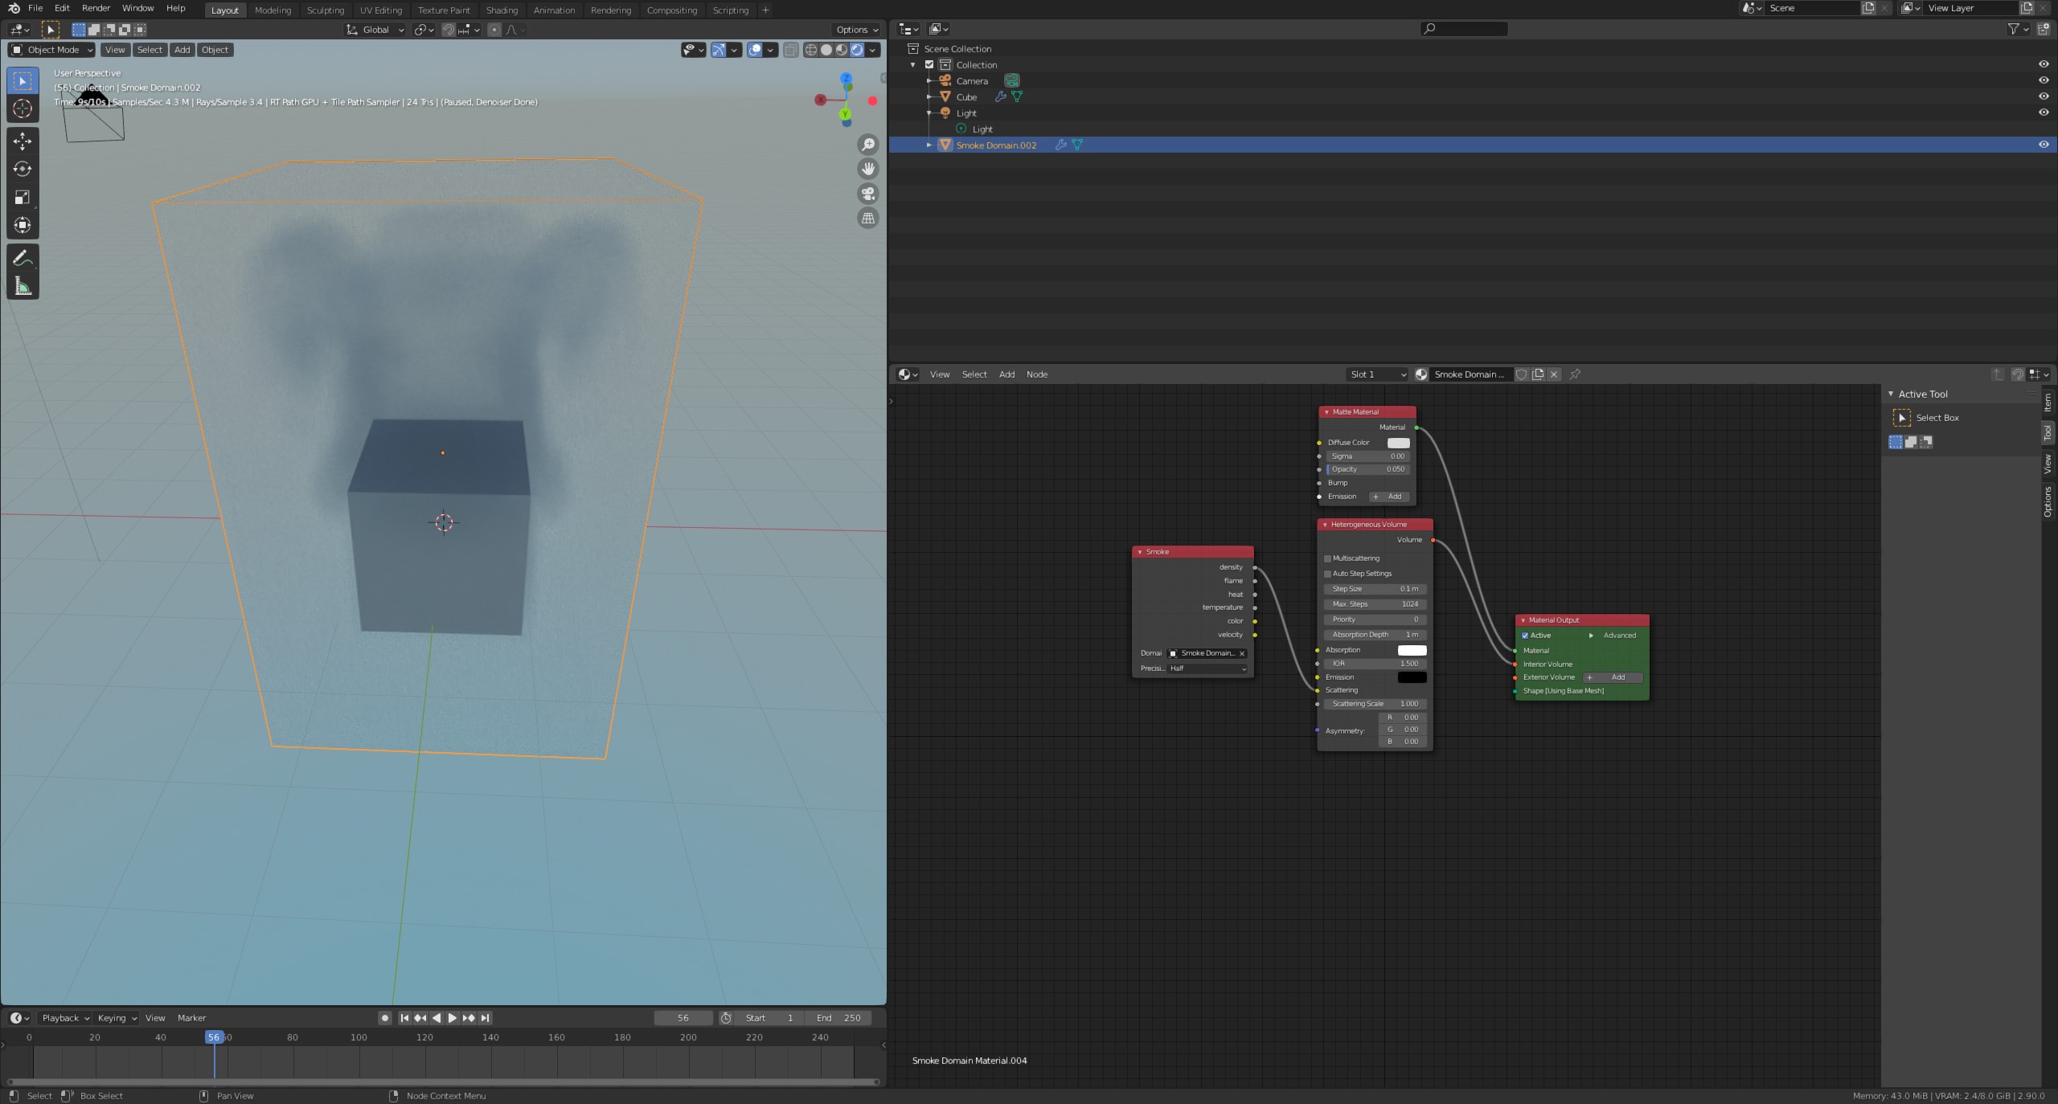Activate the Annotate pencil tool

tap(22, 258)
